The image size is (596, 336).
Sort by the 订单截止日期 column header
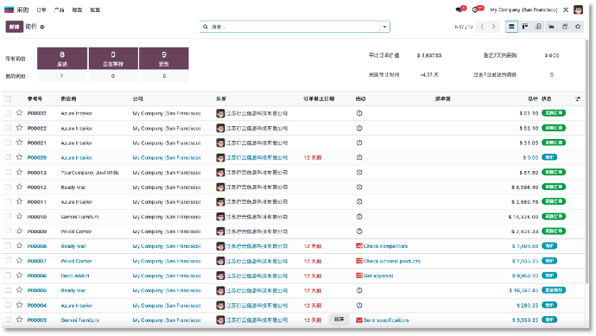click(x=319, y=98)
